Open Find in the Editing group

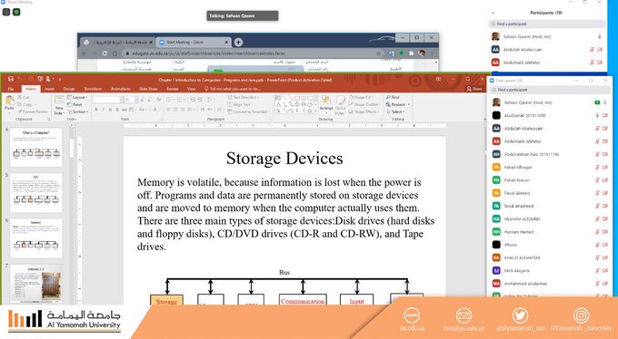pyautogui.click(x=393, y=97)
